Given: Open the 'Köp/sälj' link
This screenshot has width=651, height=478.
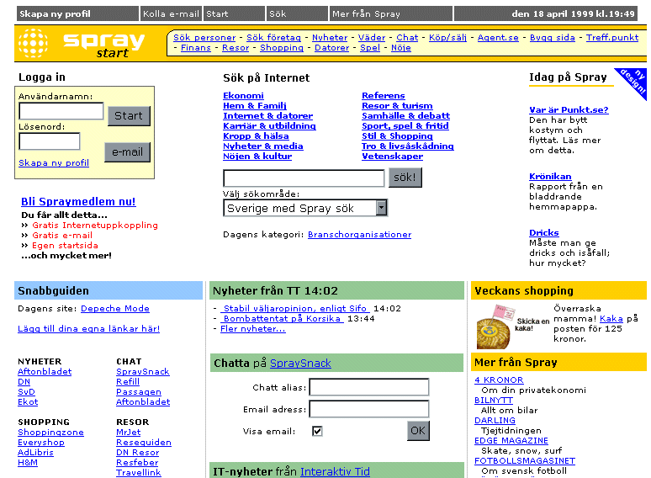Looking at the screenshot, I should tap(447, 38).
